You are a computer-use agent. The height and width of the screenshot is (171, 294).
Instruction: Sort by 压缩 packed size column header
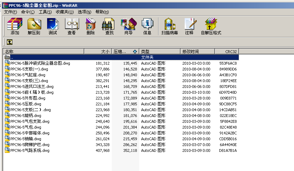tap(125, 51)
